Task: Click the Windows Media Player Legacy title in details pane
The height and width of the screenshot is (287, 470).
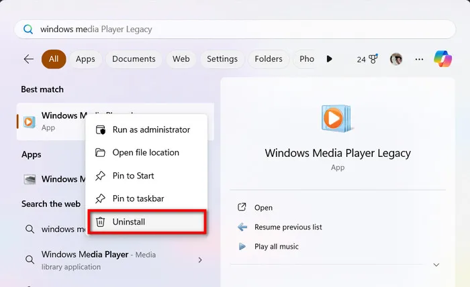Action: (x=338, y=153)
